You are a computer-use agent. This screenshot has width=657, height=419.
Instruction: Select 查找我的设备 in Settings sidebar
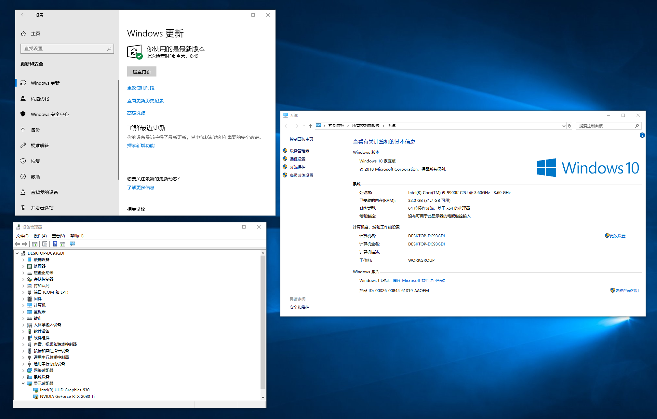point(67,192)
